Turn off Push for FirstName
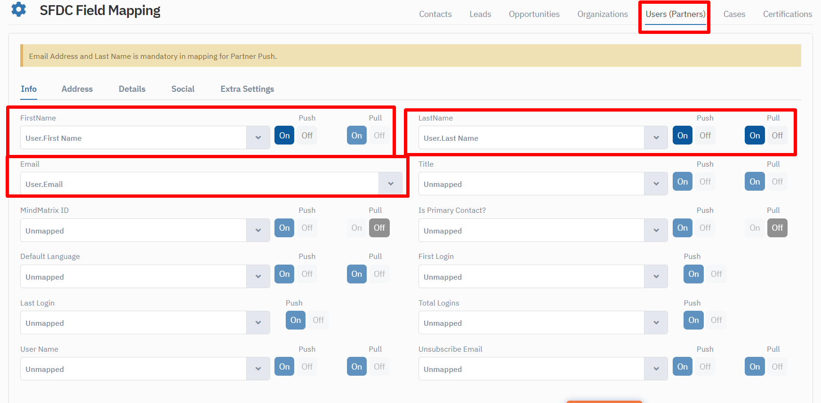 307,136
